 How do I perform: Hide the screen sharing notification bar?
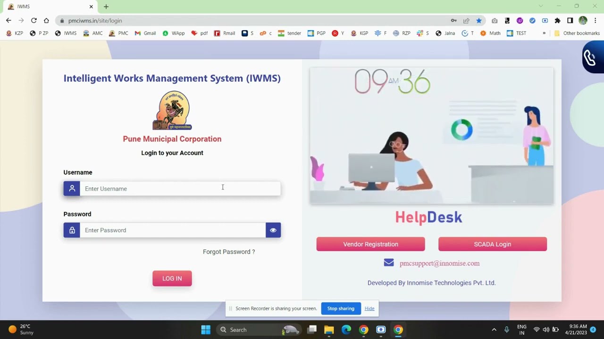[369, 308]
